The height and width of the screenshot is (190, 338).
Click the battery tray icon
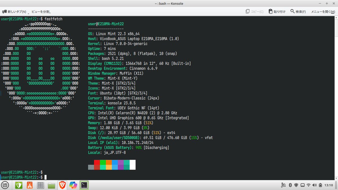pos(320,185)
